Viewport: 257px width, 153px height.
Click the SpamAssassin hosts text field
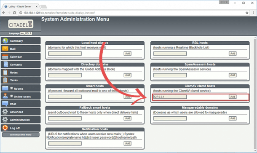tap(170, 75)
